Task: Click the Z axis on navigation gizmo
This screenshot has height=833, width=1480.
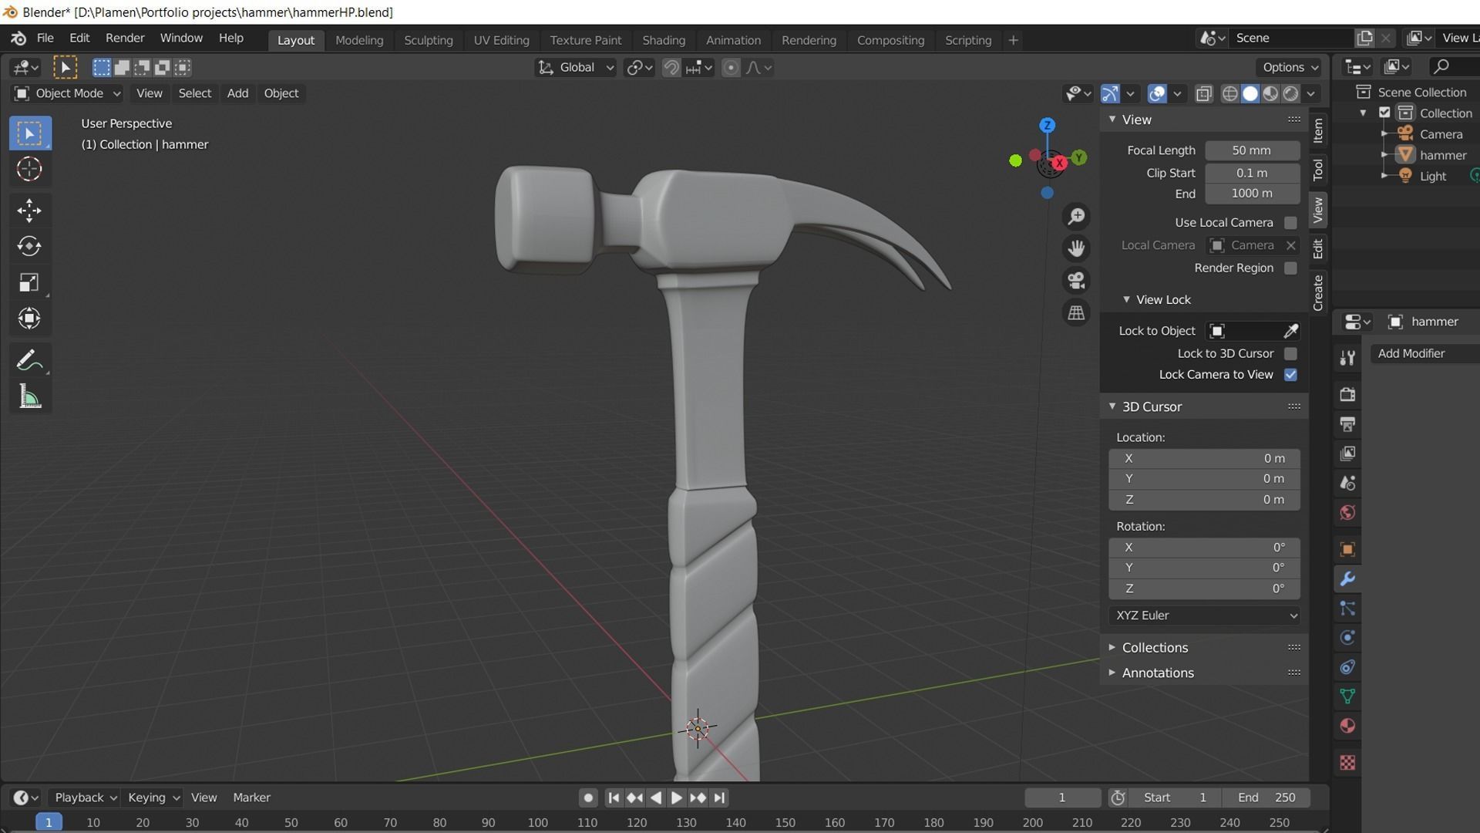Action: [1047, 125]
